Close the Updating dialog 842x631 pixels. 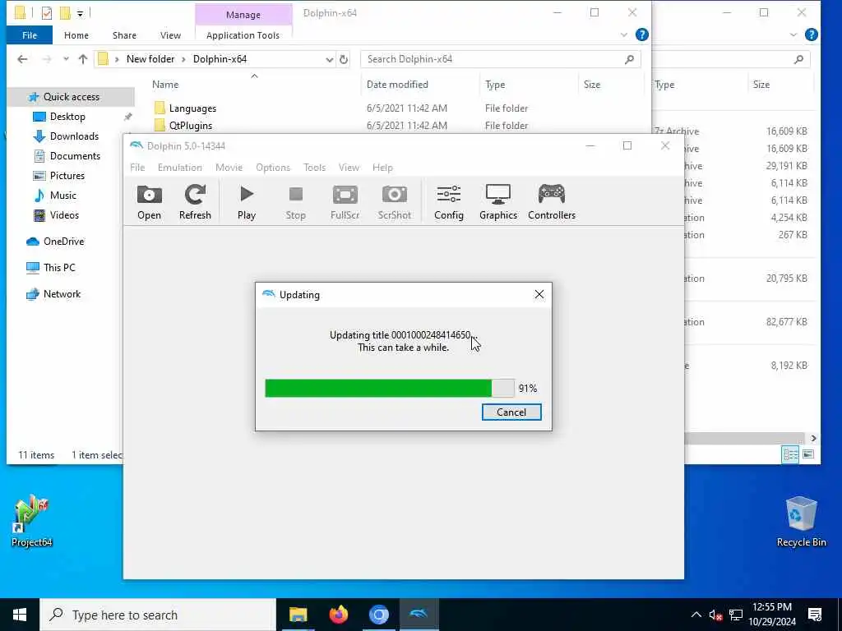pos(539,295)
